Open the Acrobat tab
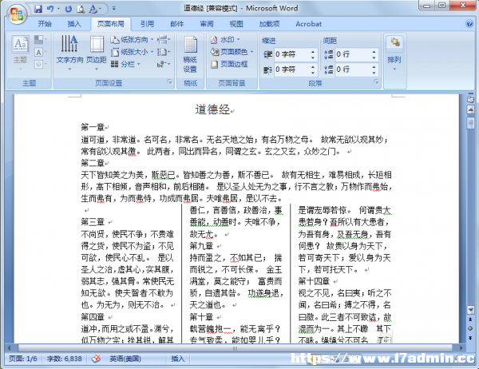This screenshot has width=479, height=369. click(x=308, y=24)
